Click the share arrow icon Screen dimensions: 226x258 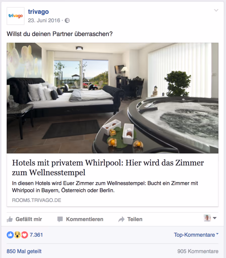[121, 219]
